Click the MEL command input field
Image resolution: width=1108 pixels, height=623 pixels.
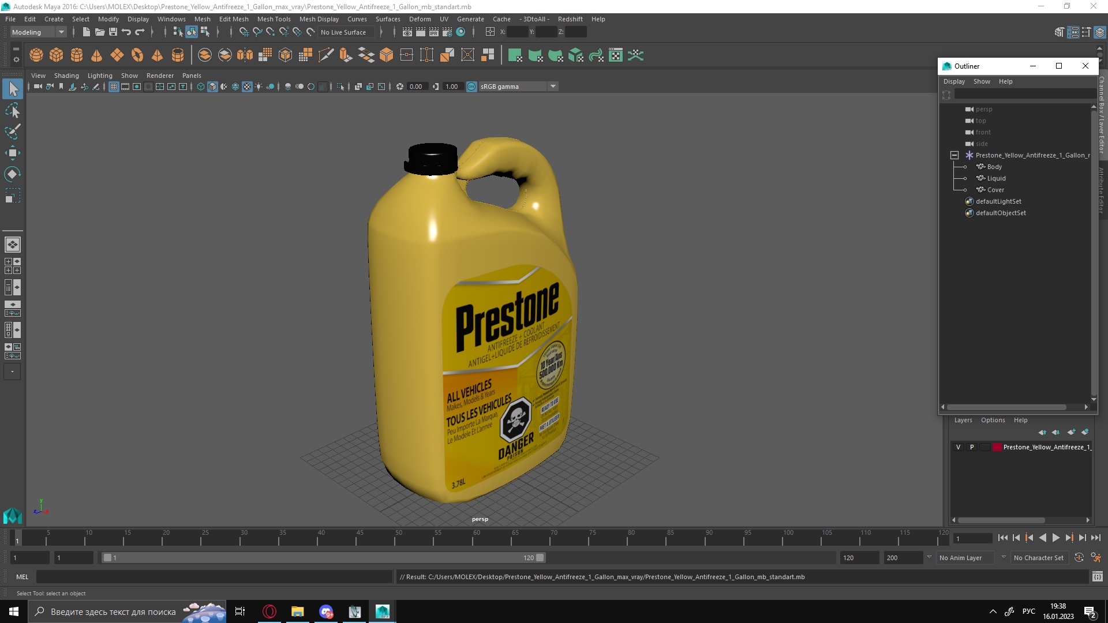[x=214, y=577]
